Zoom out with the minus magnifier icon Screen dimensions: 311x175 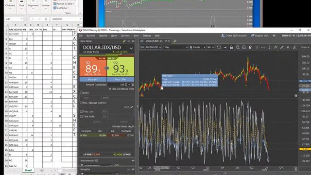point(244,48)
